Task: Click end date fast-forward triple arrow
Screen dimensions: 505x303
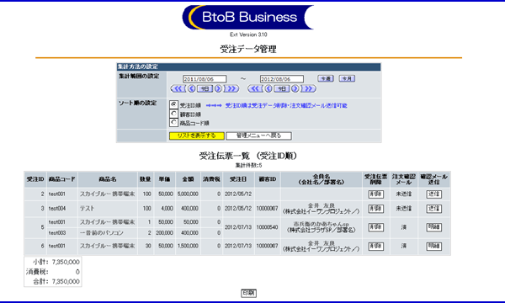Action: tap(308, 88)
